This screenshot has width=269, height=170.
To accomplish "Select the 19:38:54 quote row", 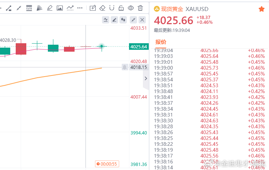I will pyautogui.click(x=209, y=80).
